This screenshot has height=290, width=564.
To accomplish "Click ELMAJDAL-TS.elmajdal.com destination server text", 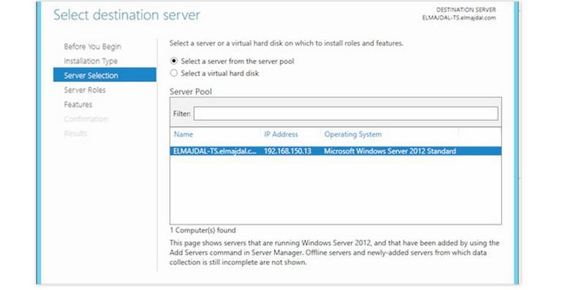I will click(x=459, y=18).
